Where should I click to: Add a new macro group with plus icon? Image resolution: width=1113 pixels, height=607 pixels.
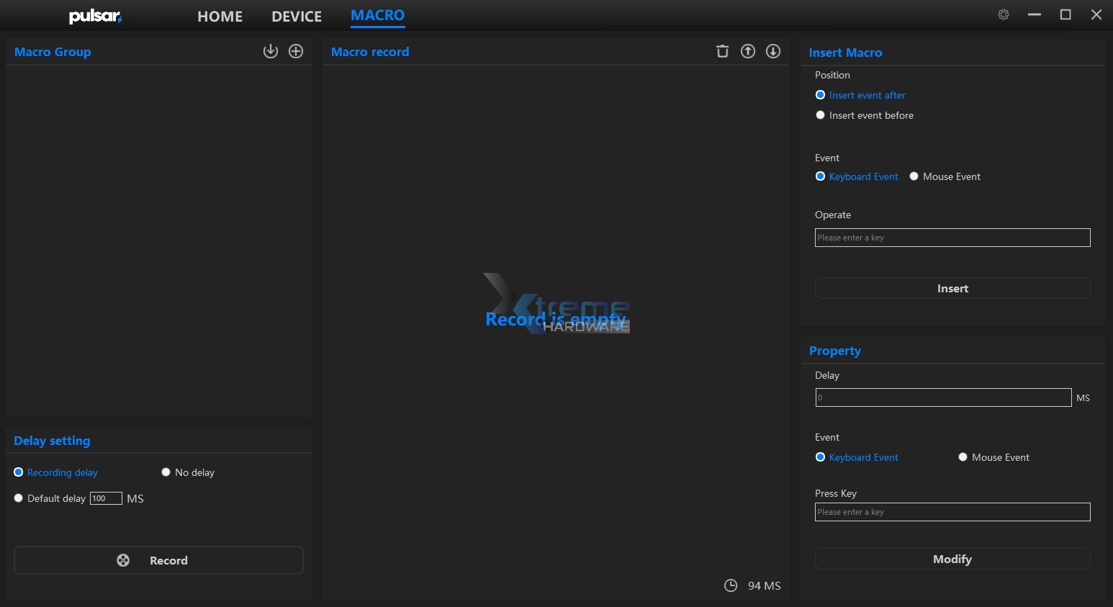(296, 51)
